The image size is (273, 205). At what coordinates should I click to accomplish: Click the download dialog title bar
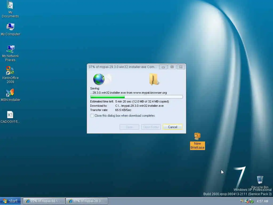click(123, 67)
